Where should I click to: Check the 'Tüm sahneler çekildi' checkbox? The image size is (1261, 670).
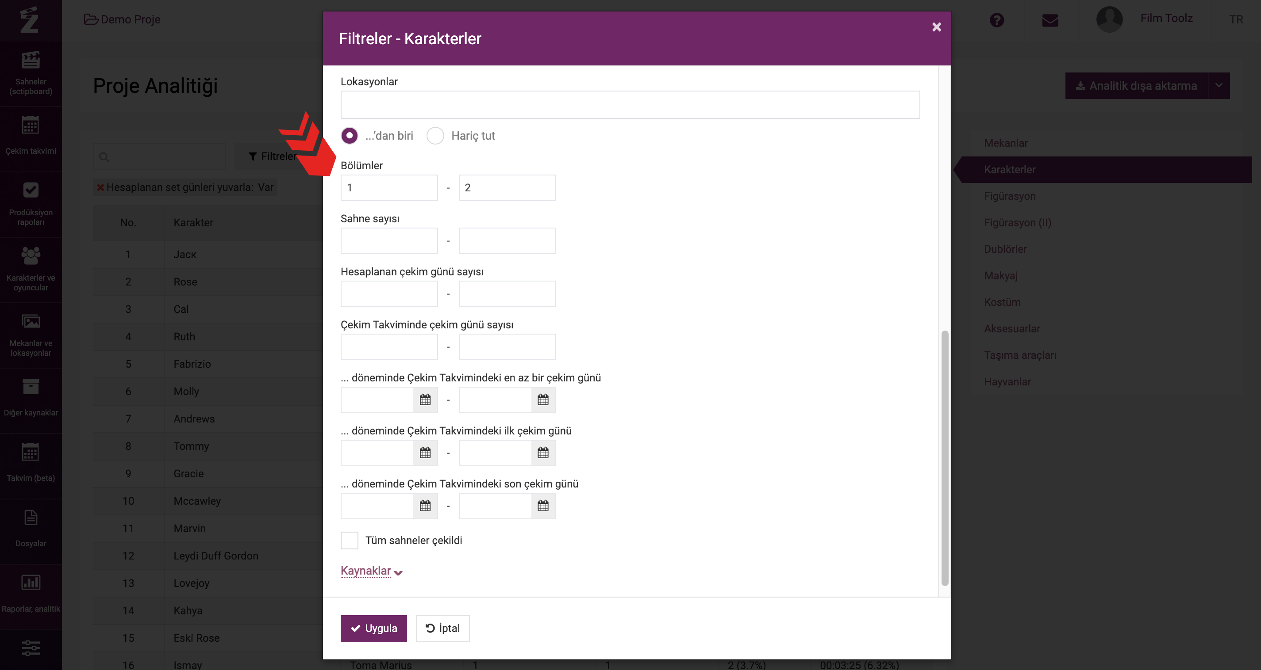pos(350,541)
